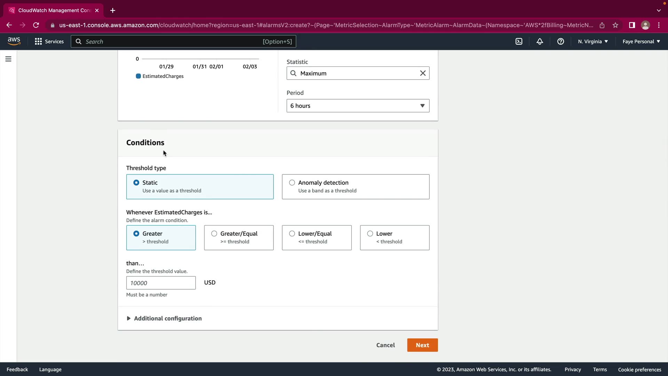Viewport: 668px width, 376px height.
Task: Open the Services grid menu
Action: coord(49,41)
